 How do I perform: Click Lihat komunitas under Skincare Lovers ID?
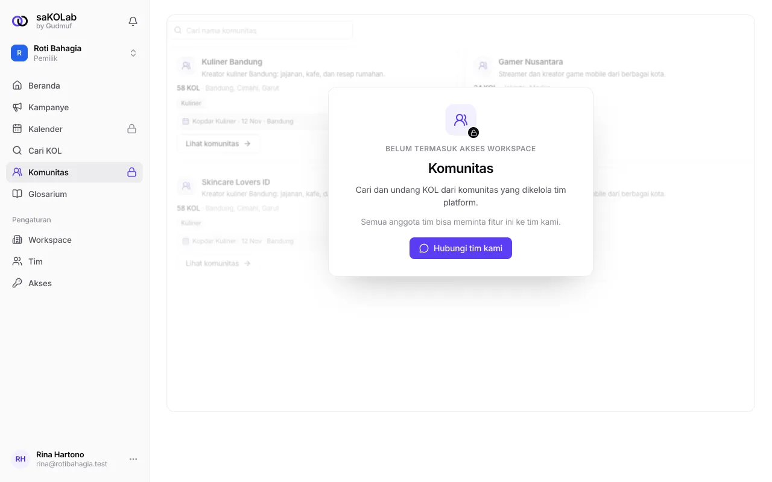(218, 263)
